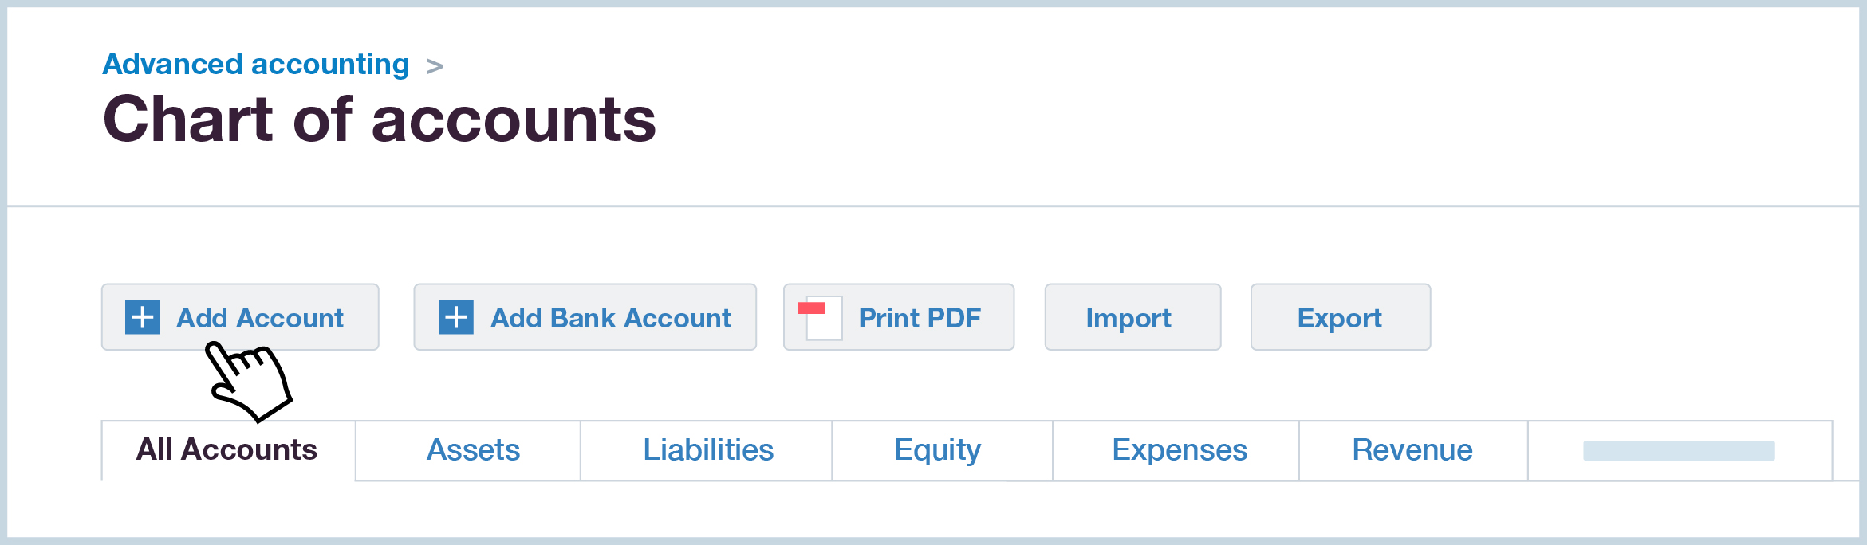The width and height of the screenshot is (1867, 545).
Task: Switch to the All Accounts tab
Action: [x=226, y=449]
